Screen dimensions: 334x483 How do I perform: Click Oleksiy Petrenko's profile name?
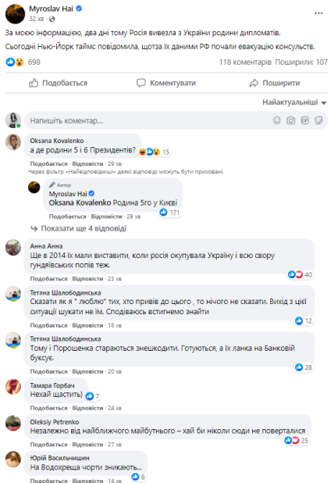[55, 422]
